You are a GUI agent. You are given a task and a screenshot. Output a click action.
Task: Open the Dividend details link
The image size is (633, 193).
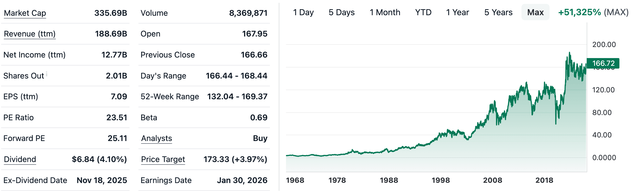click(19, 159)
